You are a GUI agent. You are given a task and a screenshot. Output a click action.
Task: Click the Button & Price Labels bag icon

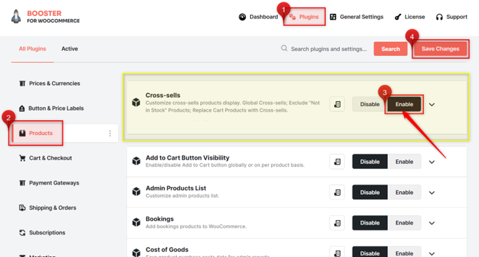[22, 108]
